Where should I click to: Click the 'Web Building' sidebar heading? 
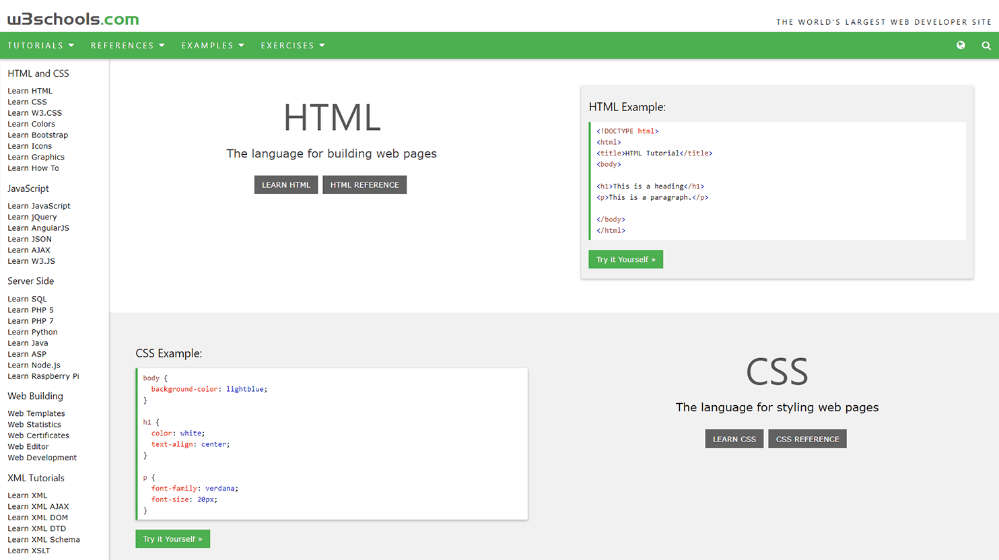tap(36, 396)
